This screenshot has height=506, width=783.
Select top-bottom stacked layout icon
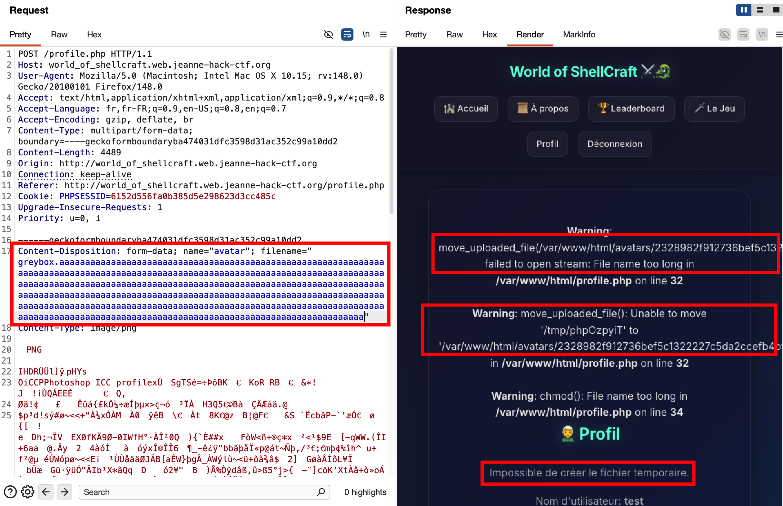coord(760,10)
